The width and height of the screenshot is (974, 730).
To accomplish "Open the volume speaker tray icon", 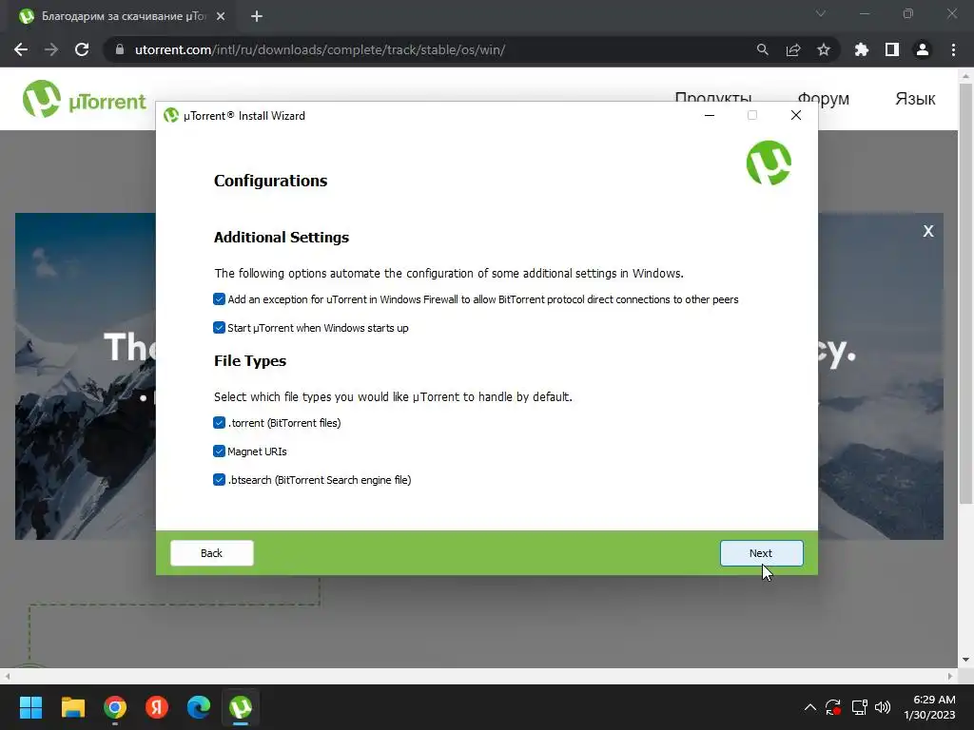I will [x=883, y=707].
